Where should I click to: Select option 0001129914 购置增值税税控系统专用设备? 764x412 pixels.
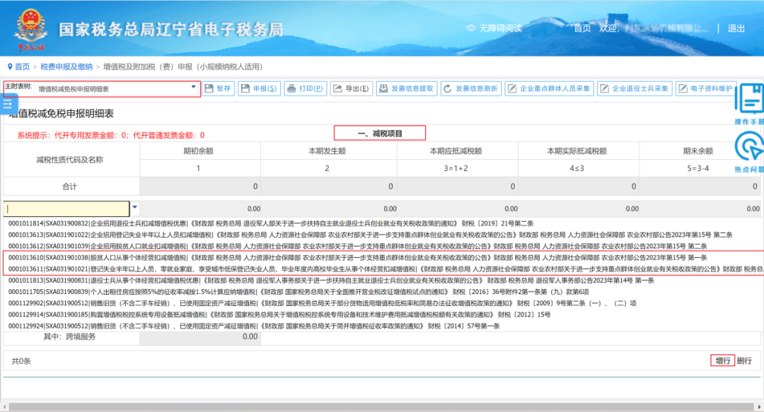pyautogui.click(x=279, y=314)
